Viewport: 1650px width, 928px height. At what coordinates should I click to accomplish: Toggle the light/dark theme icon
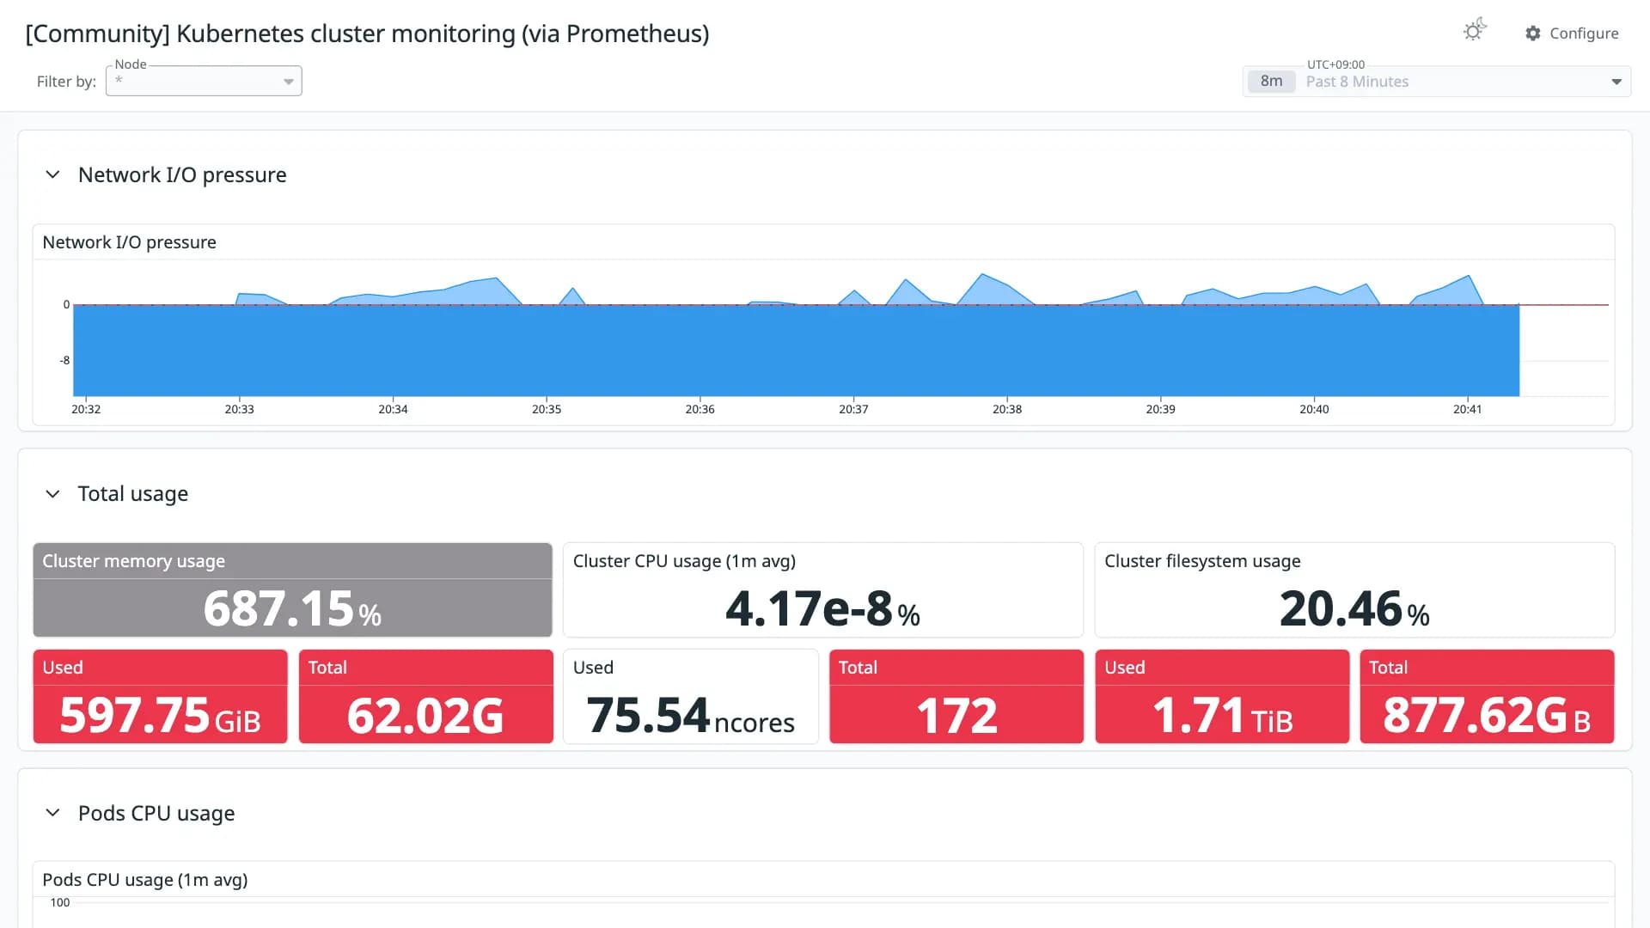coord(1475,31)
